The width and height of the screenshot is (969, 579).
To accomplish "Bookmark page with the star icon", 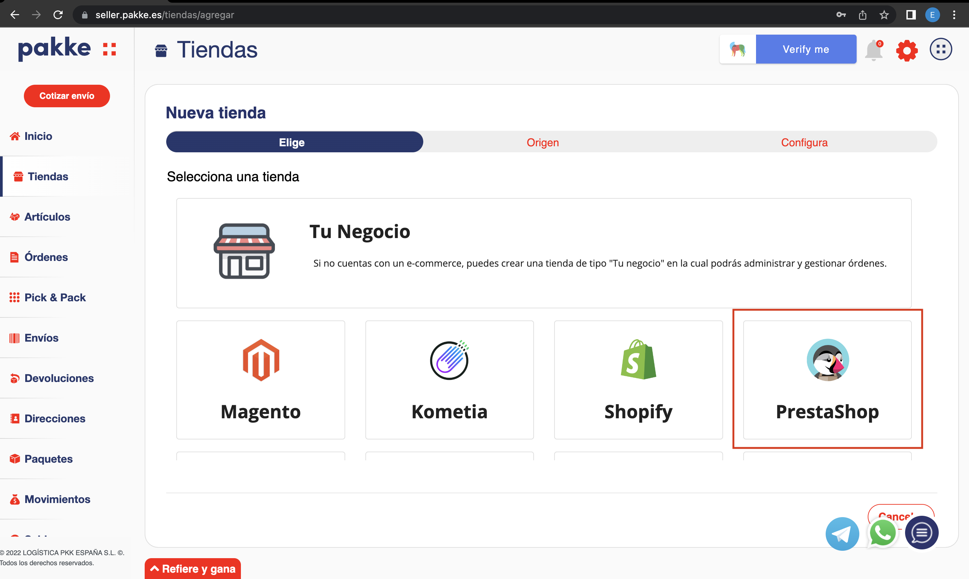I will coord(884,15).
